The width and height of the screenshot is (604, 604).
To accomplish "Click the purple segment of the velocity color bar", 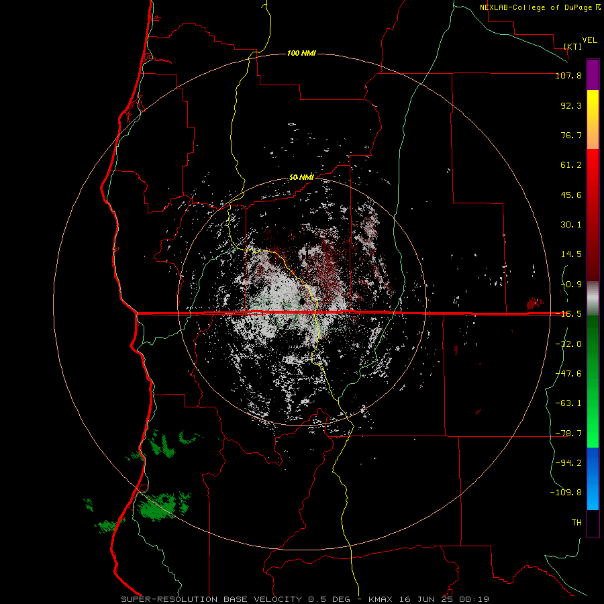I will 593,74.
